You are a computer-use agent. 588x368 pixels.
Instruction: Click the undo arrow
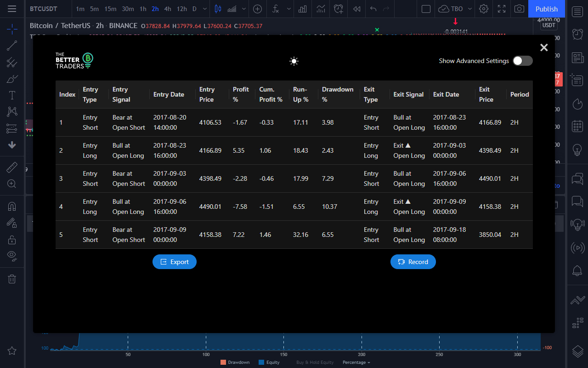point(373,9)
